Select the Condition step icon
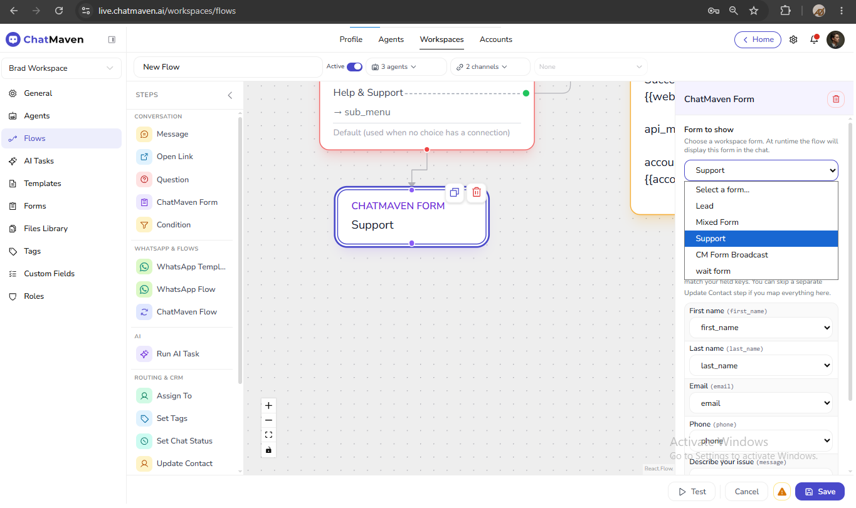 tap(144, 225)
